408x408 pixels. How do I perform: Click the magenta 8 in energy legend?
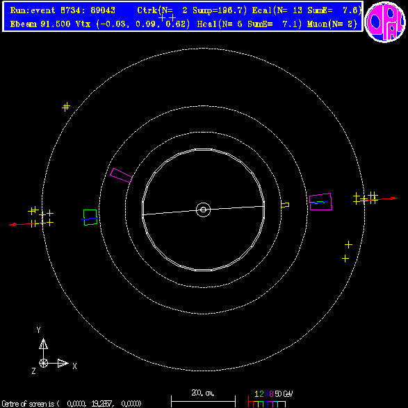coord(271,394)
